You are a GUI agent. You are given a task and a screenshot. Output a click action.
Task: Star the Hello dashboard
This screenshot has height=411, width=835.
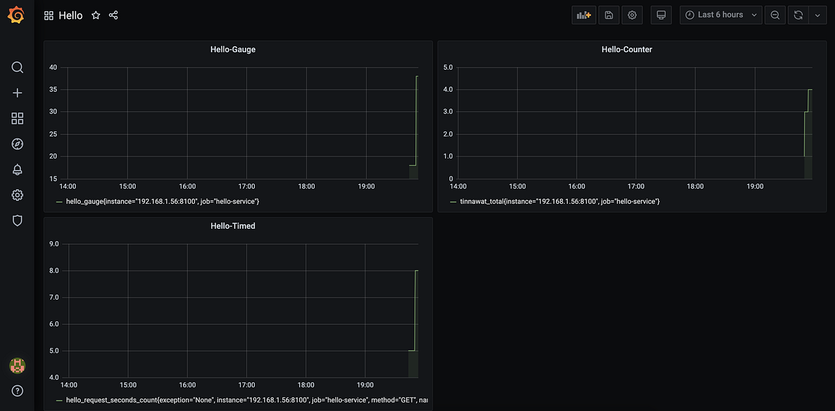click(x=95, y=15)
